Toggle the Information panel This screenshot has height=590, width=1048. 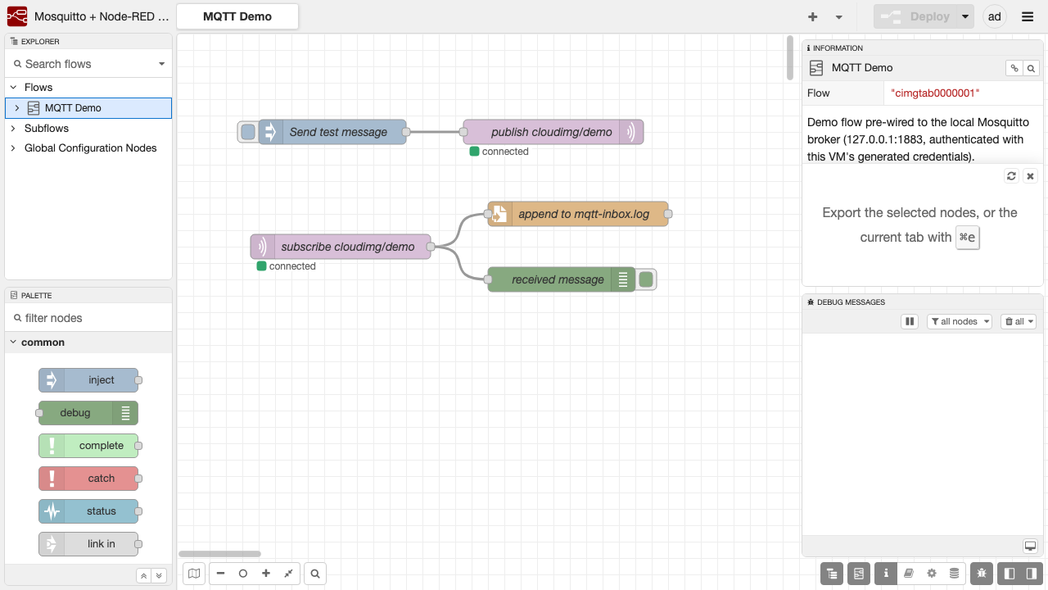coord(886,574)
